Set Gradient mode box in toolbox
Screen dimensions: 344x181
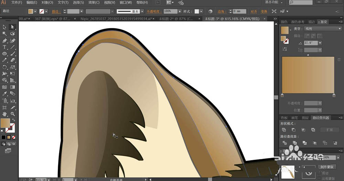(x=9, y=137)
